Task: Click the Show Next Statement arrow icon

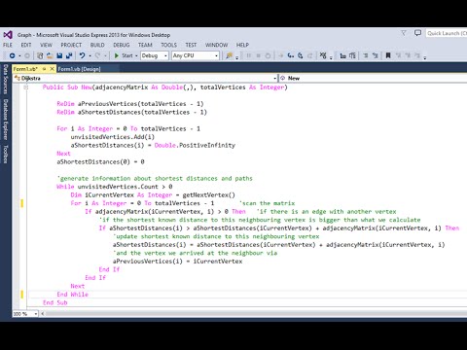Action: pyautogui.click(x=280, y=55)
